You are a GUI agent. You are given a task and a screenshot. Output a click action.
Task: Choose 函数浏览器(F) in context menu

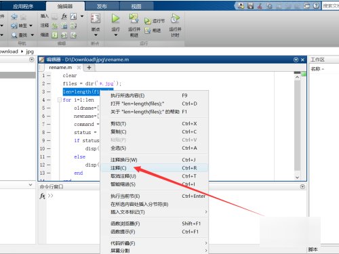(x=154, y=224)
